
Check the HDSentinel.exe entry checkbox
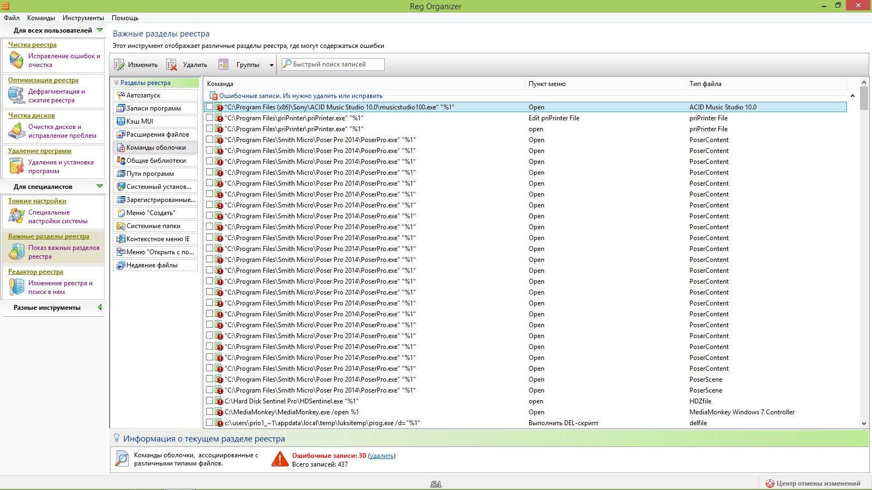click(x=209, y=401)
